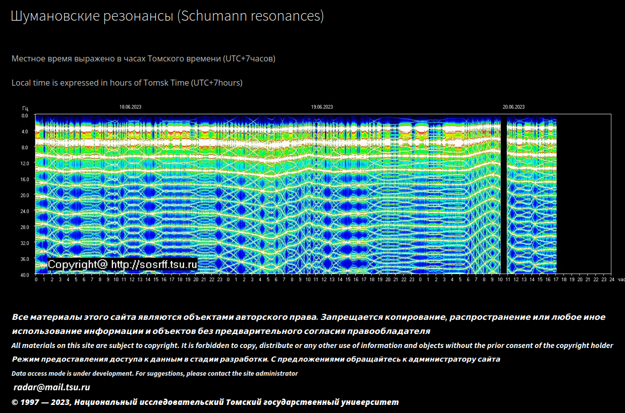Click the radar@mail.tsu.ru email address
The image size is (625, 413).
pyautogui.click(x=51, y=387)
